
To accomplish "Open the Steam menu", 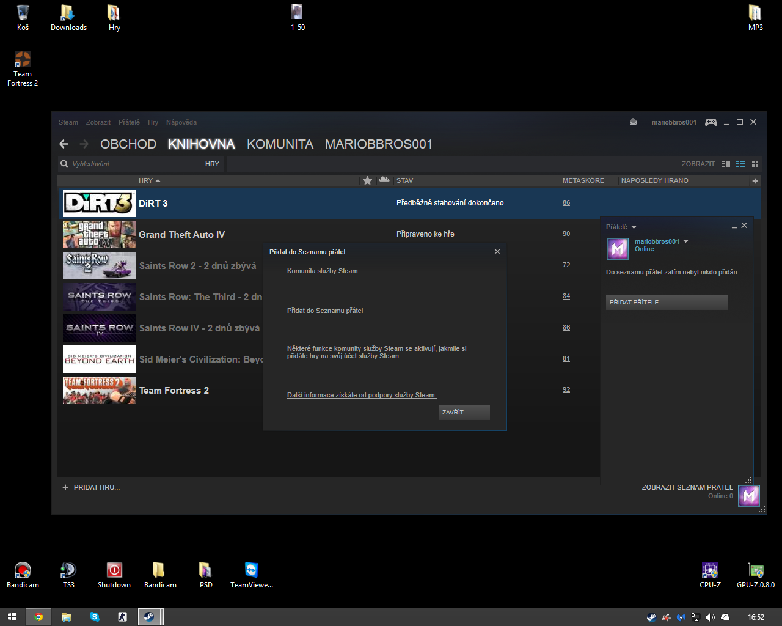I will (x=68, y=122).
